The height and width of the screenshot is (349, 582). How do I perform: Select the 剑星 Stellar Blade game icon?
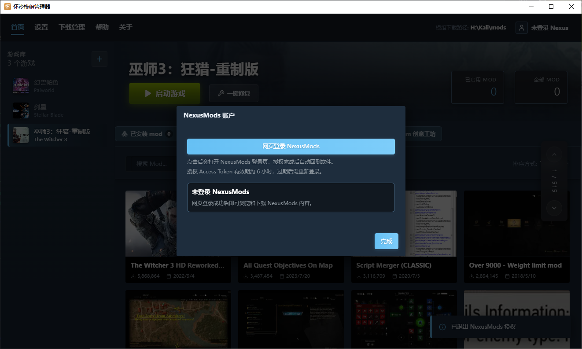click(x=21, y=110)
